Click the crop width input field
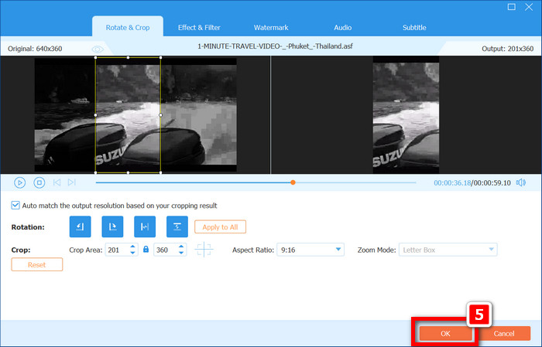542x347 pixels. pyautogui.click(x=118, y=250)
